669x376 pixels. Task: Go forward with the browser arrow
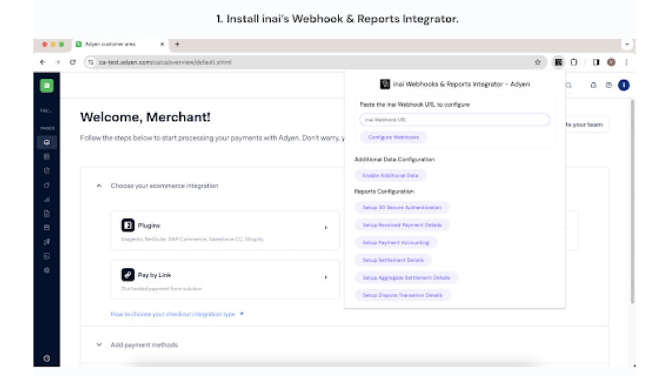point(58,62)
